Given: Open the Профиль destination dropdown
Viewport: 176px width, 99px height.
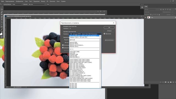Looking at the screenshot, I should point(85,34).
